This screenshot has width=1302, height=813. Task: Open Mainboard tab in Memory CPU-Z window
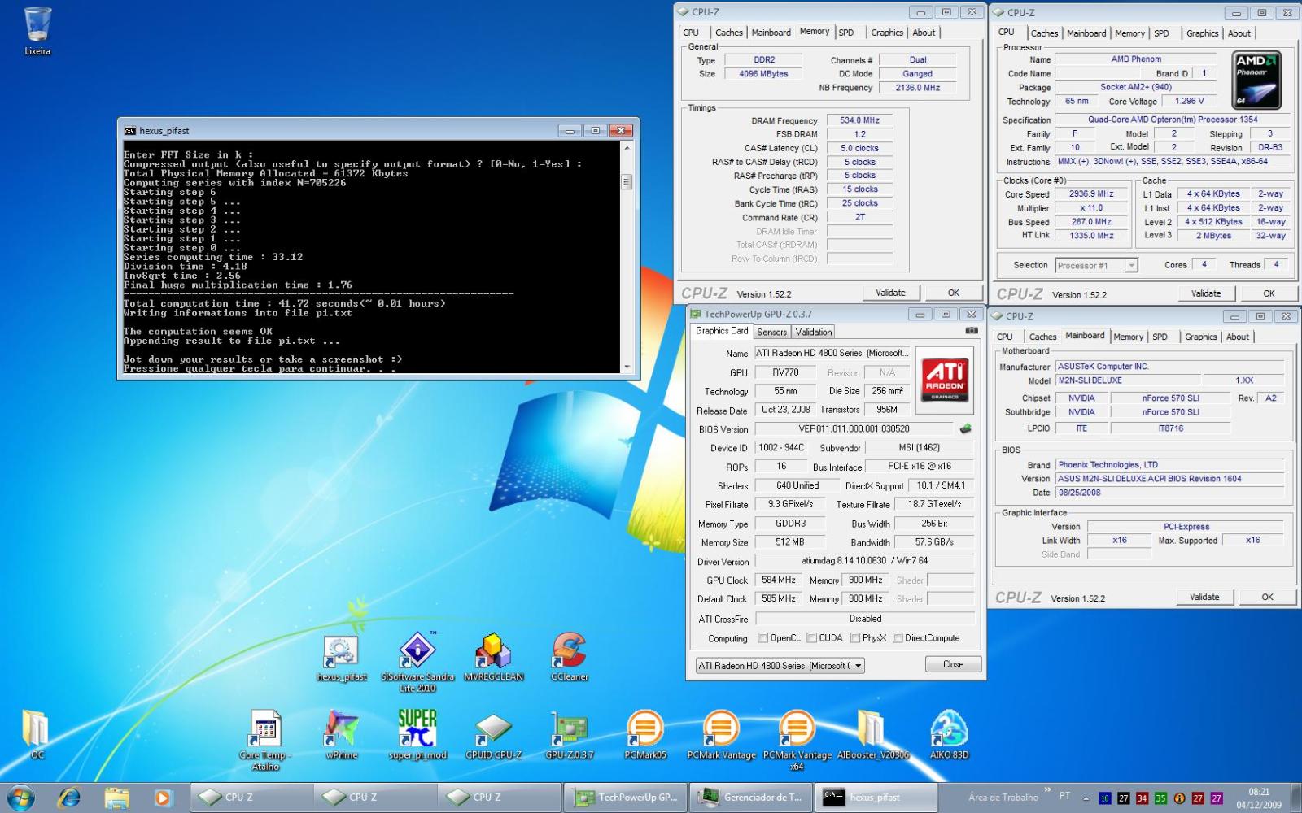click(771, 33)
